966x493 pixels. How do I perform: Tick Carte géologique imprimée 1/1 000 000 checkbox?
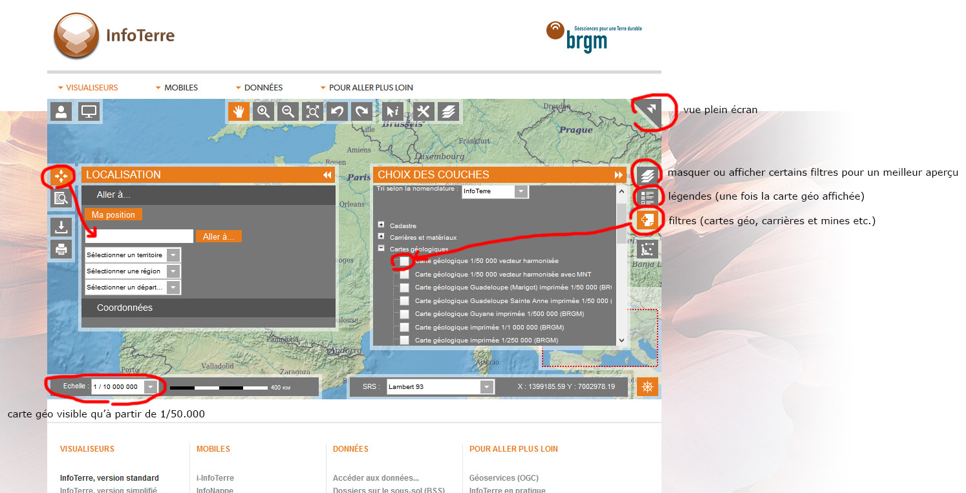coord(404,328)
